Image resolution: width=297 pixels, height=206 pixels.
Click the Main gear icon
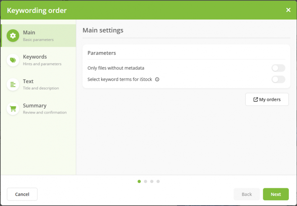(13, 36)
